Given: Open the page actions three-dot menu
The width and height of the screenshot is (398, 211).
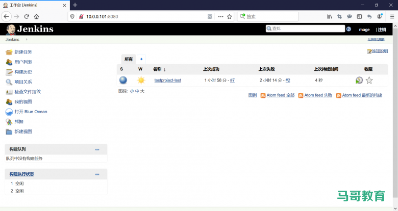Looking at the screenshot, I should [x=220, y=16].
